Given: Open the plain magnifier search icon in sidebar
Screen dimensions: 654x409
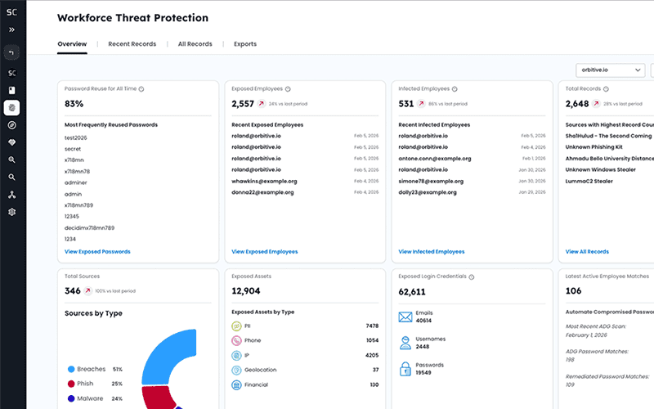Looking at the screenshot, I should [11, 178].
